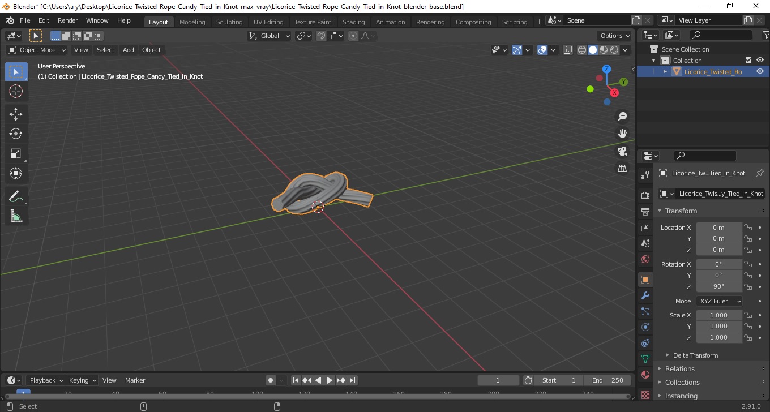Click the current frame number field
Image resolution: width=770 pixels, height=412 pixels.
point(498,380)
